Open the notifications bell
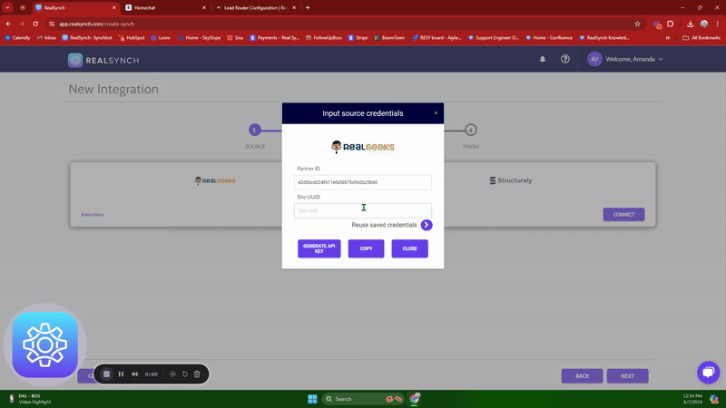The image size is (726, 408). pos(542,59)
